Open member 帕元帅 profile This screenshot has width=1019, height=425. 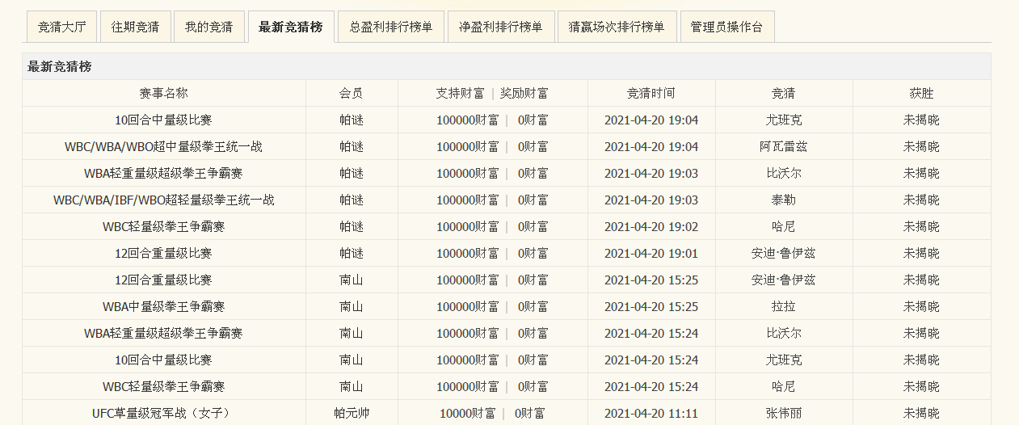pyautogui.click(x=352, y=413)
